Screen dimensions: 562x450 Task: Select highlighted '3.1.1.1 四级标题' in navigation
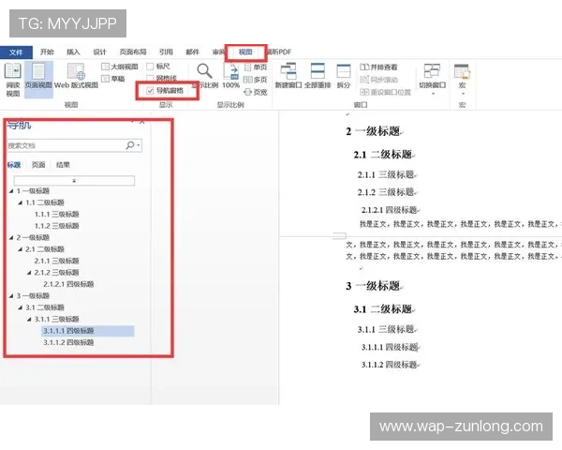88,331
